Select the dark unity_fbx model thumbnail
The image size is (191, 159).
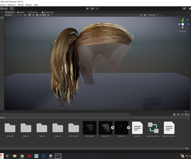pos(122,128)
